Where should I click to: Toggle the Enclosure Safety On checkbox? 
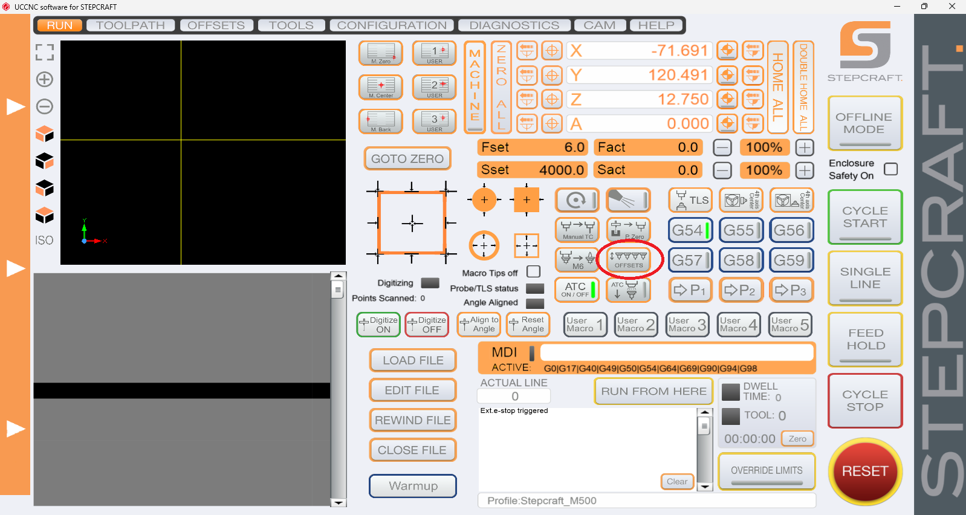[x=891, y=169]
